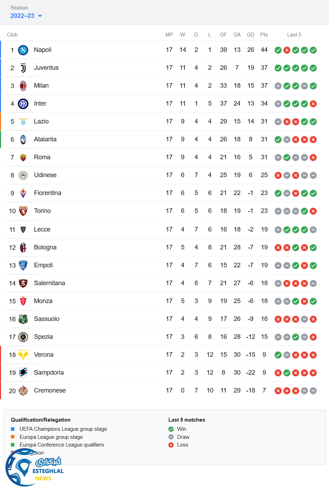Click the Napoli club crest
Screen dimensions: 329x496
tap(23, 50)
